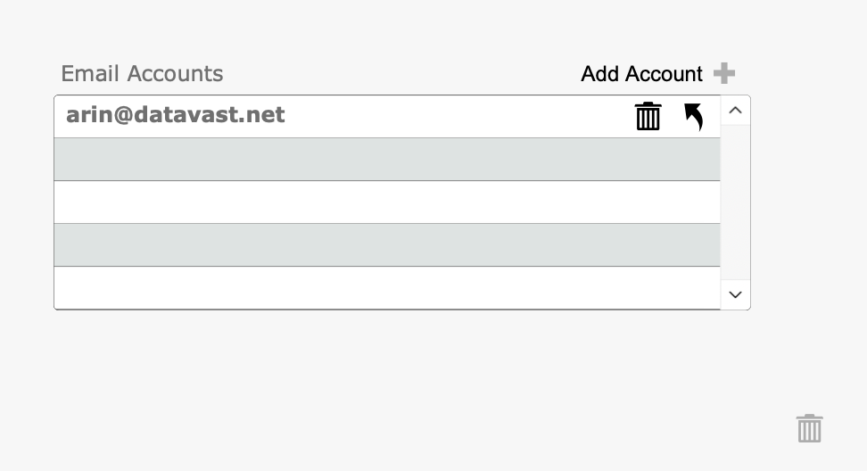Select the first empty gray row

[x=386, y=160]
